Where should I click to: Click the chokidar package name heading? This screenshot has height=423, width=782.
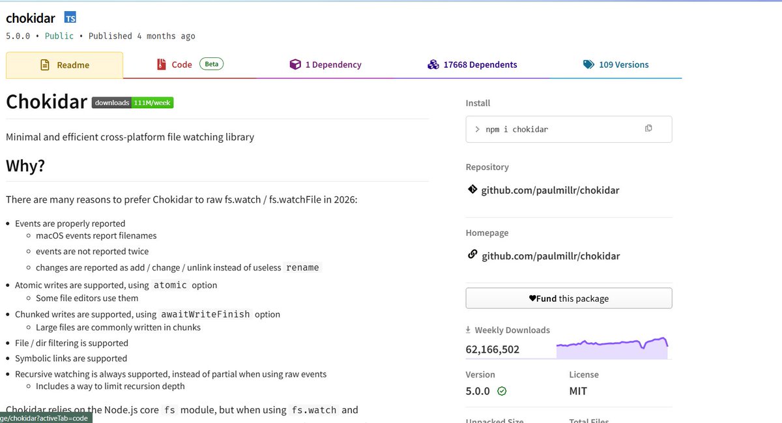[x=31, y=18]
